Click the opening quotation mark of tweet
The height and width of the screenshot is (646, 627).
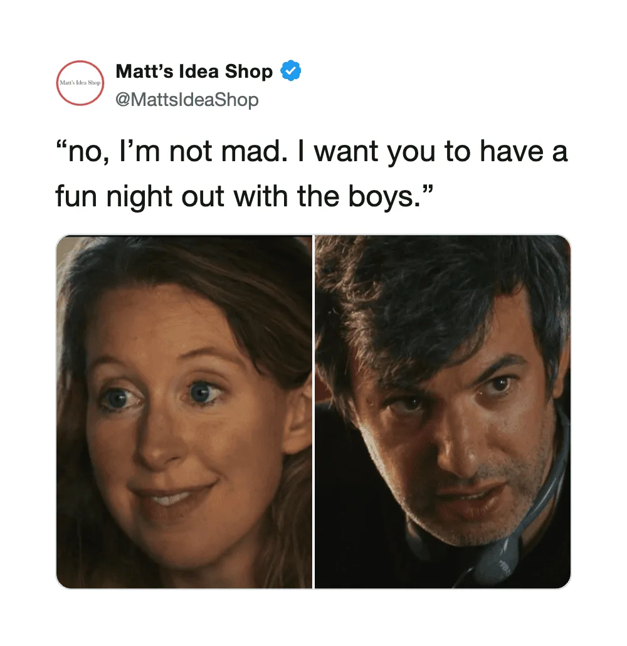61,145
